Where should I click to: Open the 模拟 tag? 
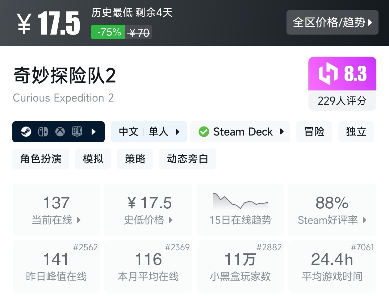[x=93, y=159]
